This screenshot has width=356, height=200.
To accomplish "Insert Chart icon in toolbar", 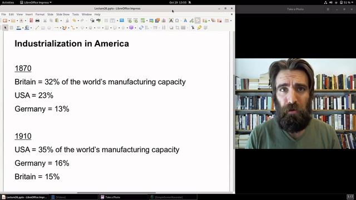I will coord(164,21).
